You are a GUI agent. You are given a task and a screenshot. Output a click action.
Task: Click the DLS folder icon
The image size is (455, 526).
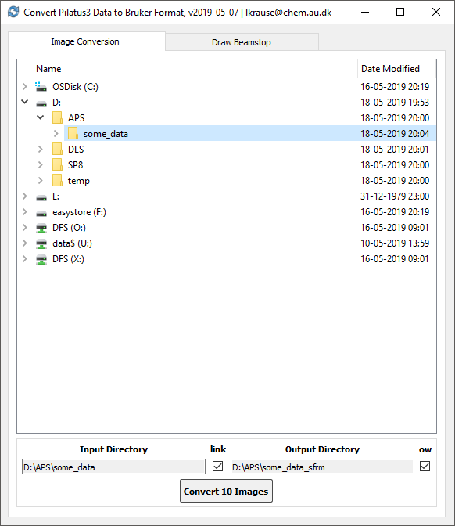[57, 149]
